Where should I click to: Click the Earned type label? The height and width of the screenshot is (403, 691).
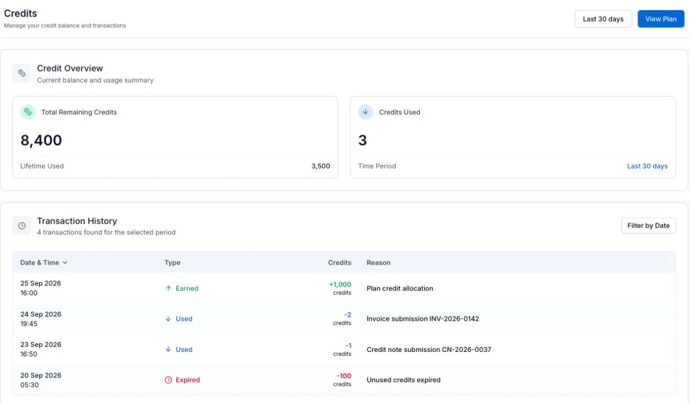coord(187,288)
